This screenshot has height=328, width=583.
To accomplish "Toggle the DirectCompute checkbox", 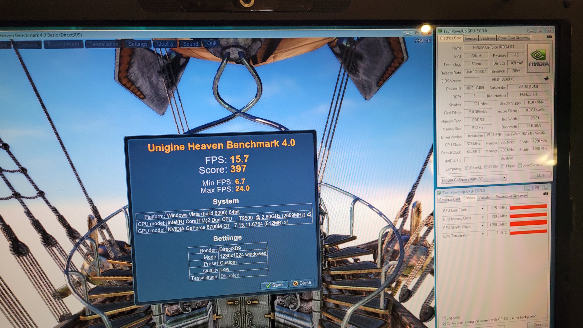I will click(x=520, y=165).
